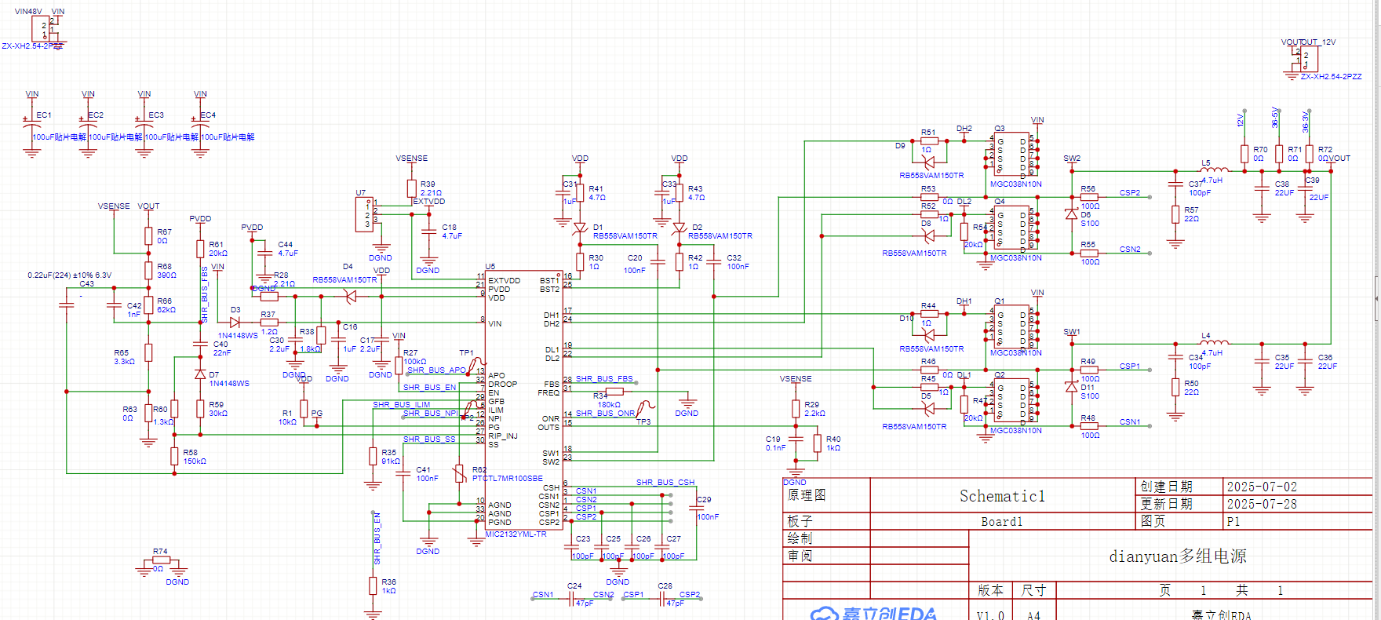Click the Schematic1 title block field
Image resolution: width=1381 pixels, height=620 pixels.
[x=1002, y=496]
